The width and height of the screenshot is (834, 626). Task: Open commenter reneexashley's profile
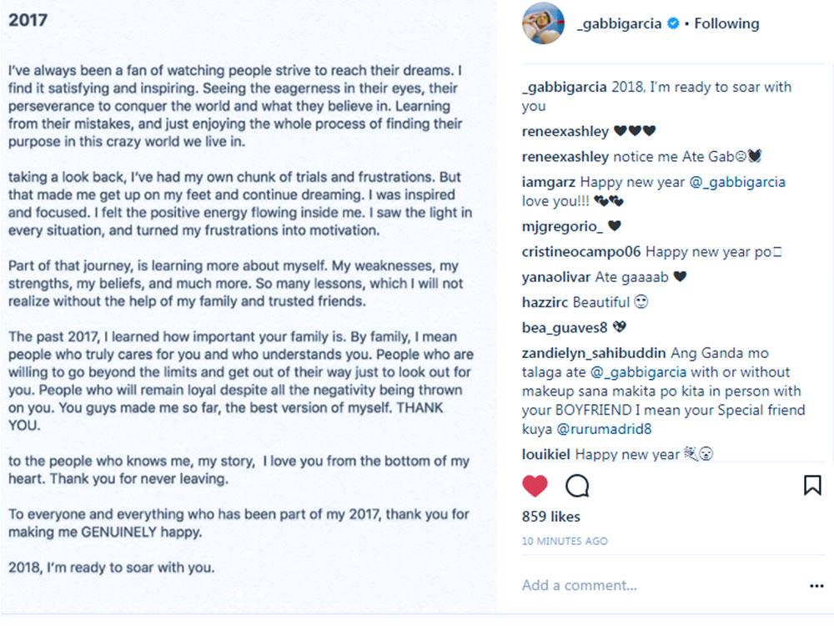point(565,131)
